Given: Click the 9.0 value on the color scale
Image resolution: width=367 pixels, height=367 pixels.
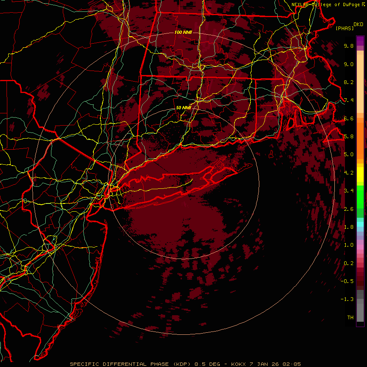Looking at the screenshot, I should [349, 64].
